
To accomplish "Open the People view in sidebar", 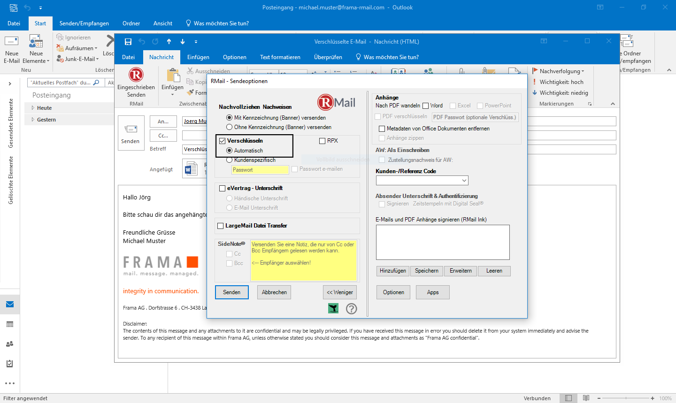I will [10, 344].
